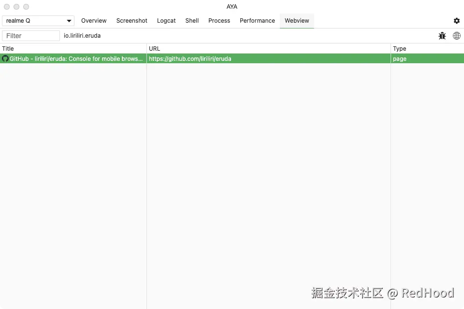Viewport: 464px width, 309px height.
Task: Click the URL column header
Action: pyautogui.click(x=269, y=48)
